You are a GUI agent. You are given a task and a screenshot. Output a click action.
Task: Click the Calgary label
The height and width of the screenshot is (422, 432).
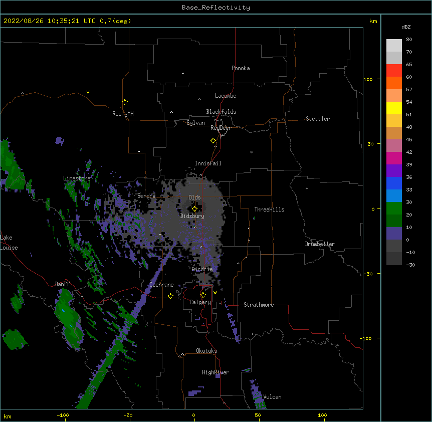coord(200,302)
